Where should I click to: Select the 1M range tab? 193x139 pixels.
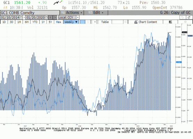point(19,22)
